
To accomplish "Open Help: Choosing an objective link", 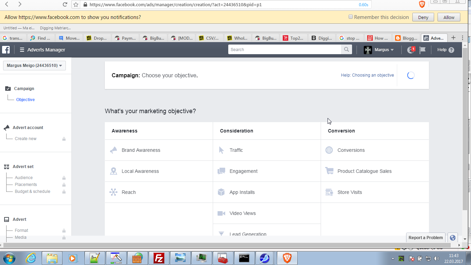I will point(367,75).
